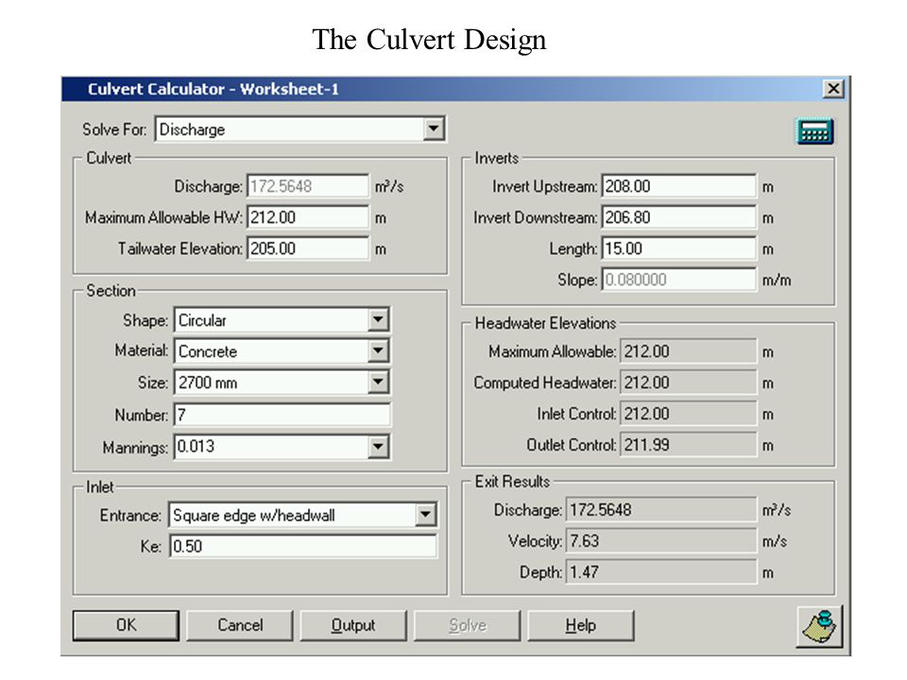Click Computed Headwater value 212.00
Image resolution: width=907 pixels, height=680 pixels.
pos(689,382)
